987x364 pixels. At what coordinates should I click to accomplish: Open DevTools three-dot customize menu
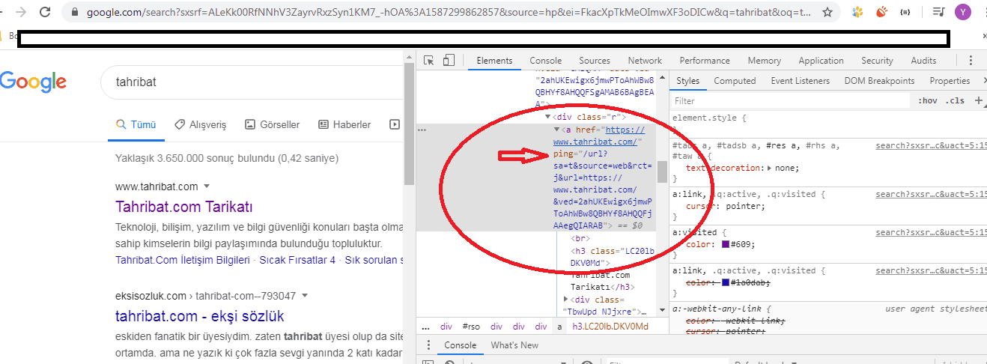click(971, 61)
